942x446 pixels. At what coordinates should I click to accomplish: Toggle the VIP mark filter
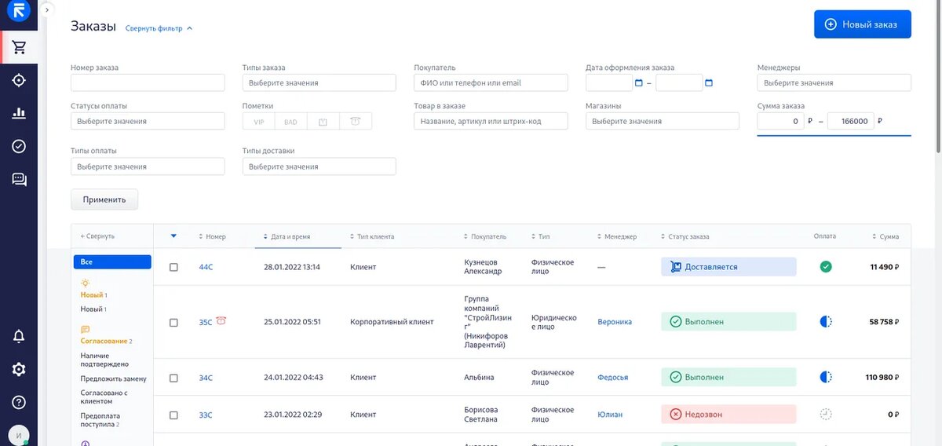[258, 122]
